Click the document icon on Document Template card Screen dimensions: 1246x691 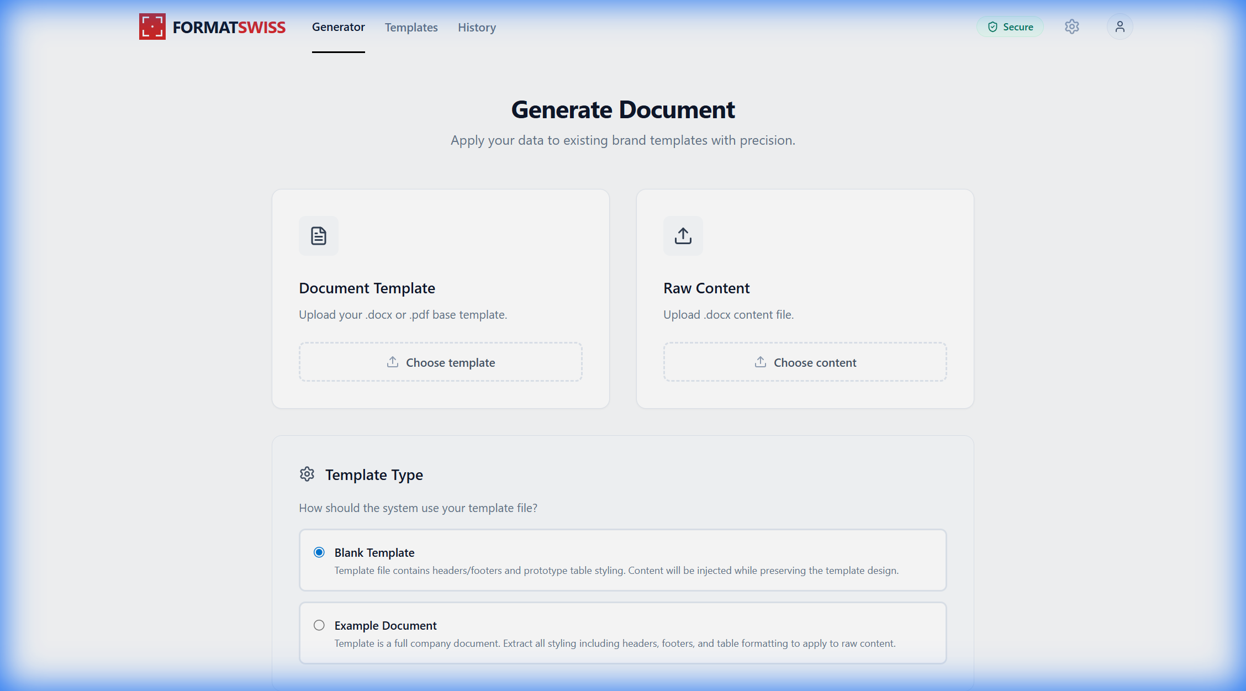point(318,235)
